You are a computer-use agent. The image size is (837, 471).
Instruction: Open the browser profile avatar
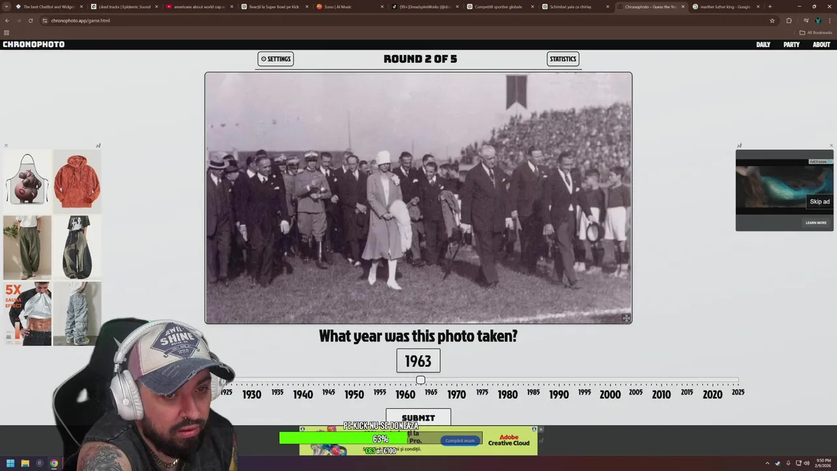817,20
